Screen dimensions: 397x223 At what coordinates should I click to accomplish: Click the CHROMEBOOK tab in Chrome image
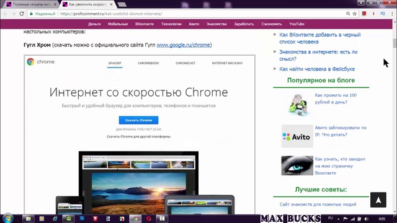pos(148,63)
